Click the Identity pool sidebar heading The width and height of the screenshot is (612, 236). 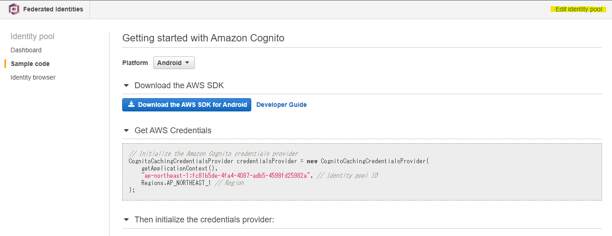pos(32,36)
